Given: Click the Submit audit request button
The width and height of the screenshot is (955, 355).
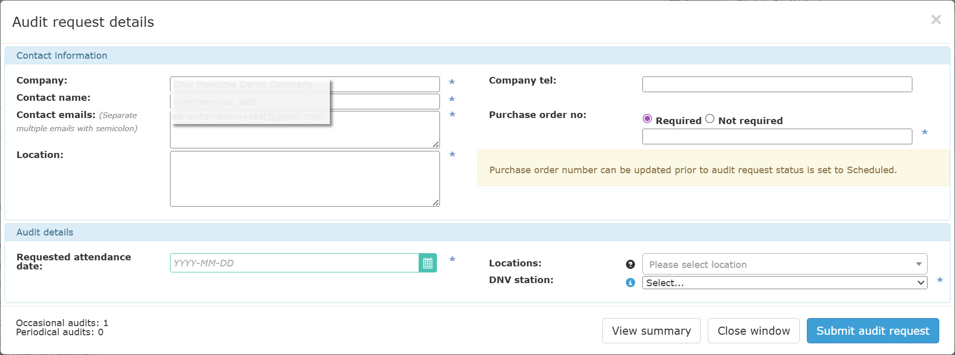Looking at the screenshot, I should (x=872, y=331).
